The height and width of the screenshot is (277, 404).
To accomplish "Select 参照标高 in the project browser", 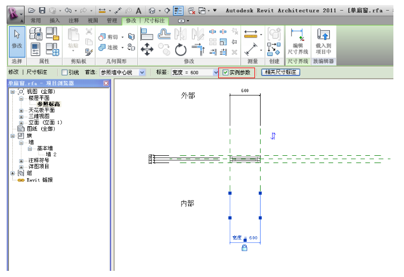I will [x=49, y=104].
